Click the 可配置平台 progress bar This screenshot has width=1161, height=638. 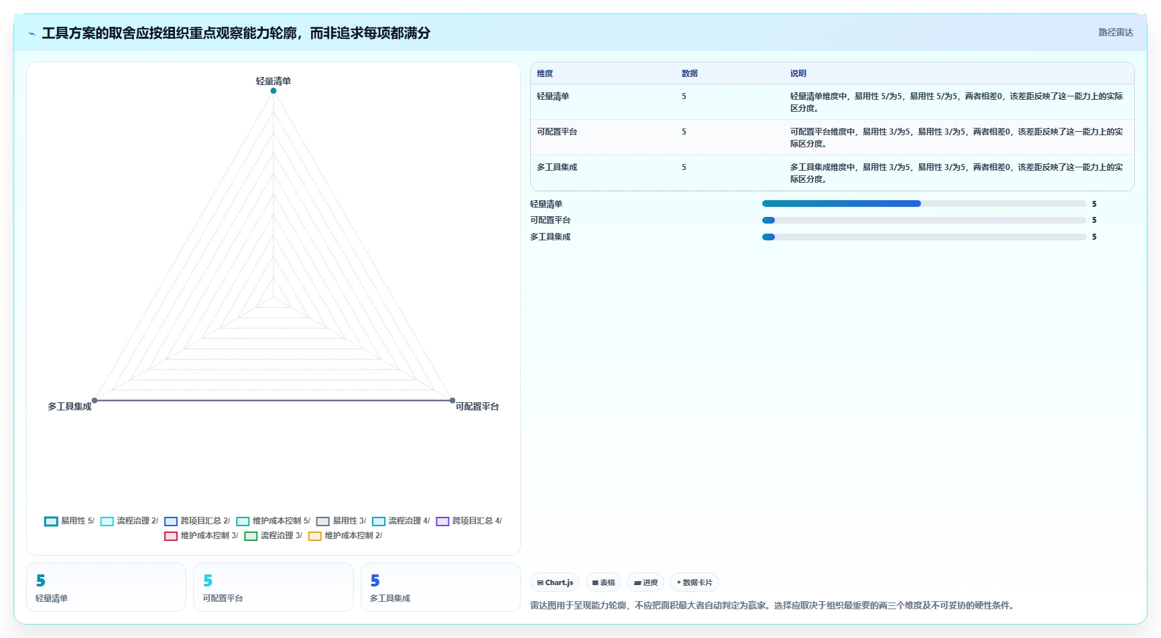coord(924,220)
